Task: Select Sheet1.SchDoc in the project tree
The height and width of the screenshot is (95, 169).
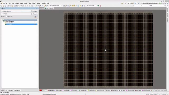Action: coord(10,23)
